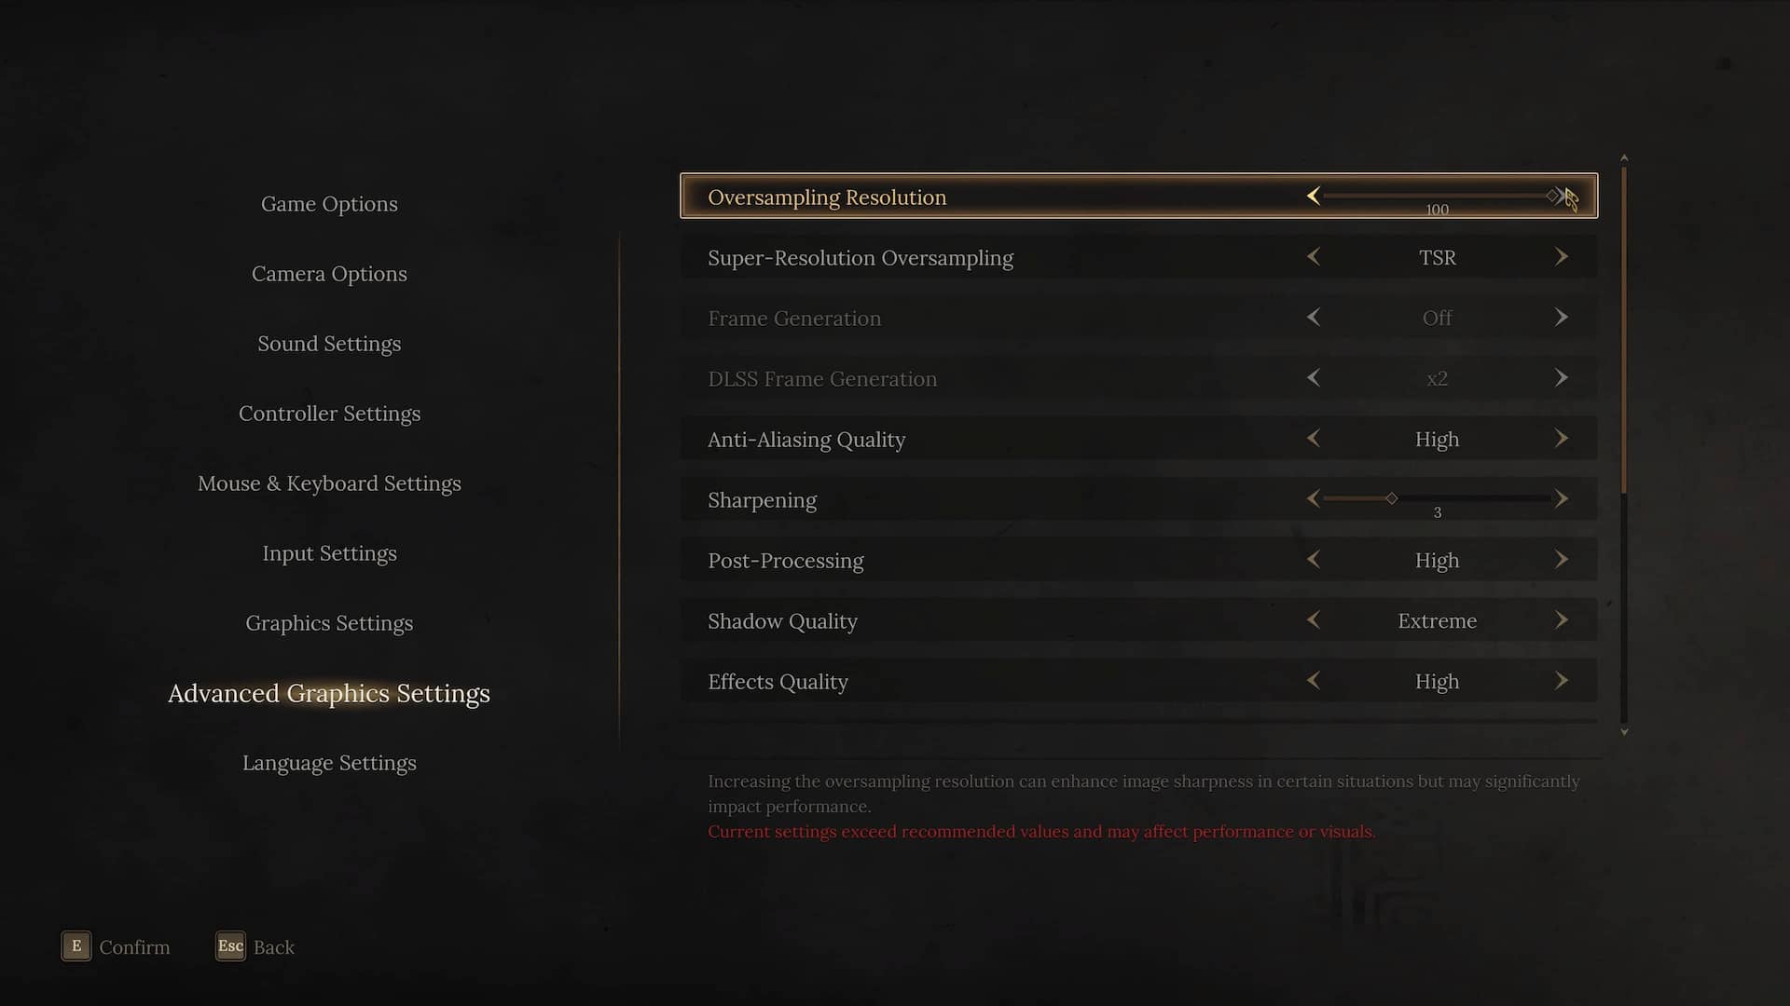Image resolution: width=1790 pixels, height=1006 pixels.
Task: Click the settings list vertical scrollbar
Action: (x=1624, y=444)
